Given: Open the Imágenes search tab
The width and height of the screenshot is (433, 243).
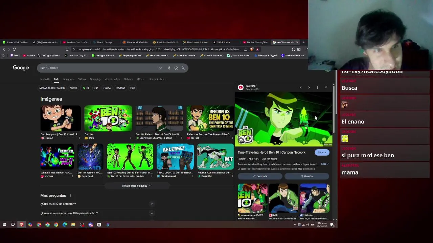Looking at the screenshot, I should pyautogui.click(x=69, y=79).
